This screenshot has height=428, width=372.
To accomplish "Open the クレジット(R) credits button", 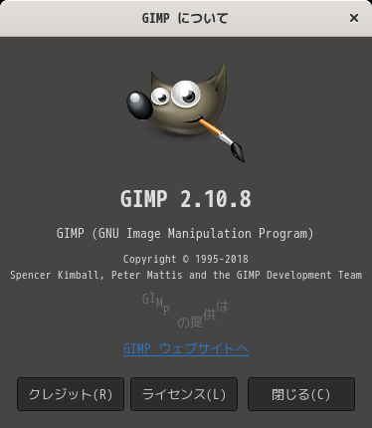I will pyautogui.click(x=71, y=394).
